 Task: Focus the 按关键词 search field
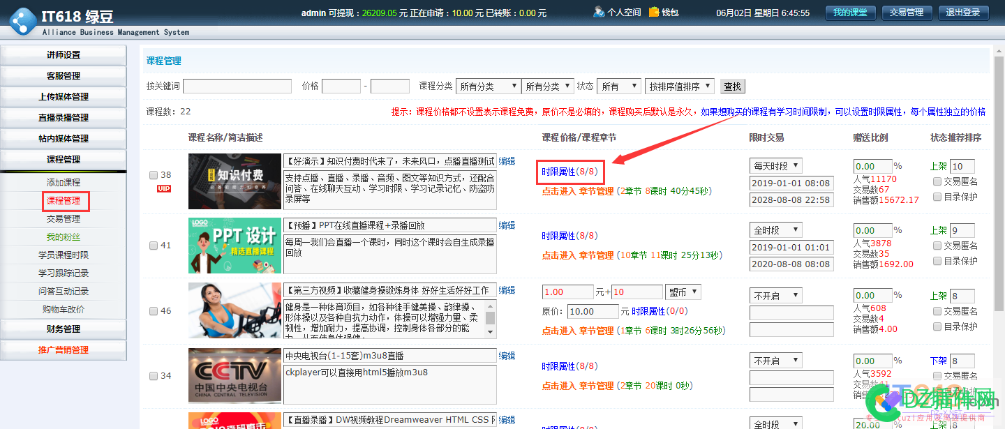237,86
